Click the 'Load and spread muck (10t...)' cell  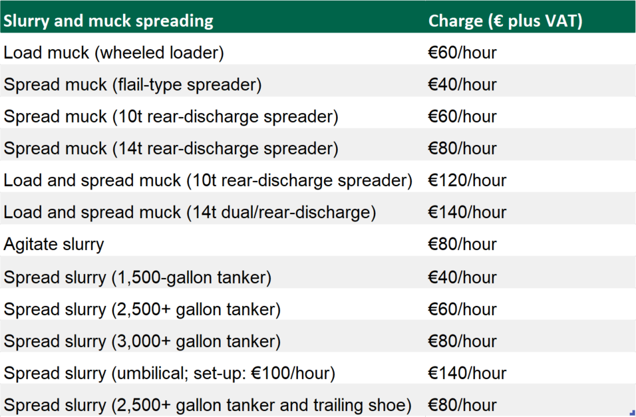pos(208,181)
